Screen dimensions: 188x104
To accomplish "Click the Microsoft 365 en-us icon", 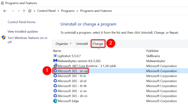I will pos(55,71).
